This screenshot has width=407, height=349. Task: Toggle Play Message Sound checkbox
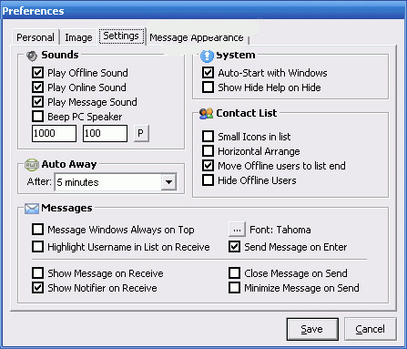tap(37, 102)
